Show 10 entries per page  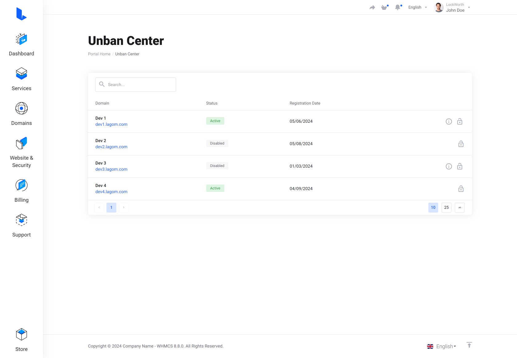[433, 208]
